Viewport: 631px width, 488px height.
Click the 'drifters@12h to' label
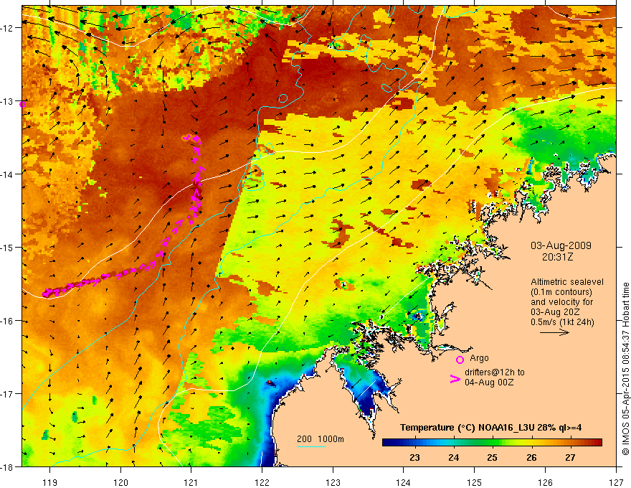[495, 372]
